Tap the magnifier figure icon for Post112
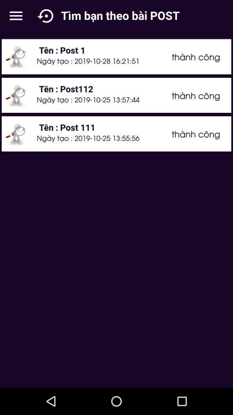Viewport: 233px width, 415px height. pyautogui.click(x=17, y=95)
